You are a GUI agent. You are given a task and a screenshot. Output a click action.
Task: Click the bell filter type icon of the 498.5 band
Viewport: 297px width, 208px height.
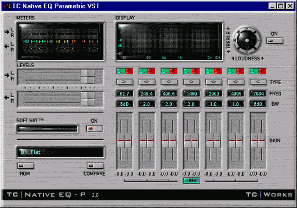point(169,82)
